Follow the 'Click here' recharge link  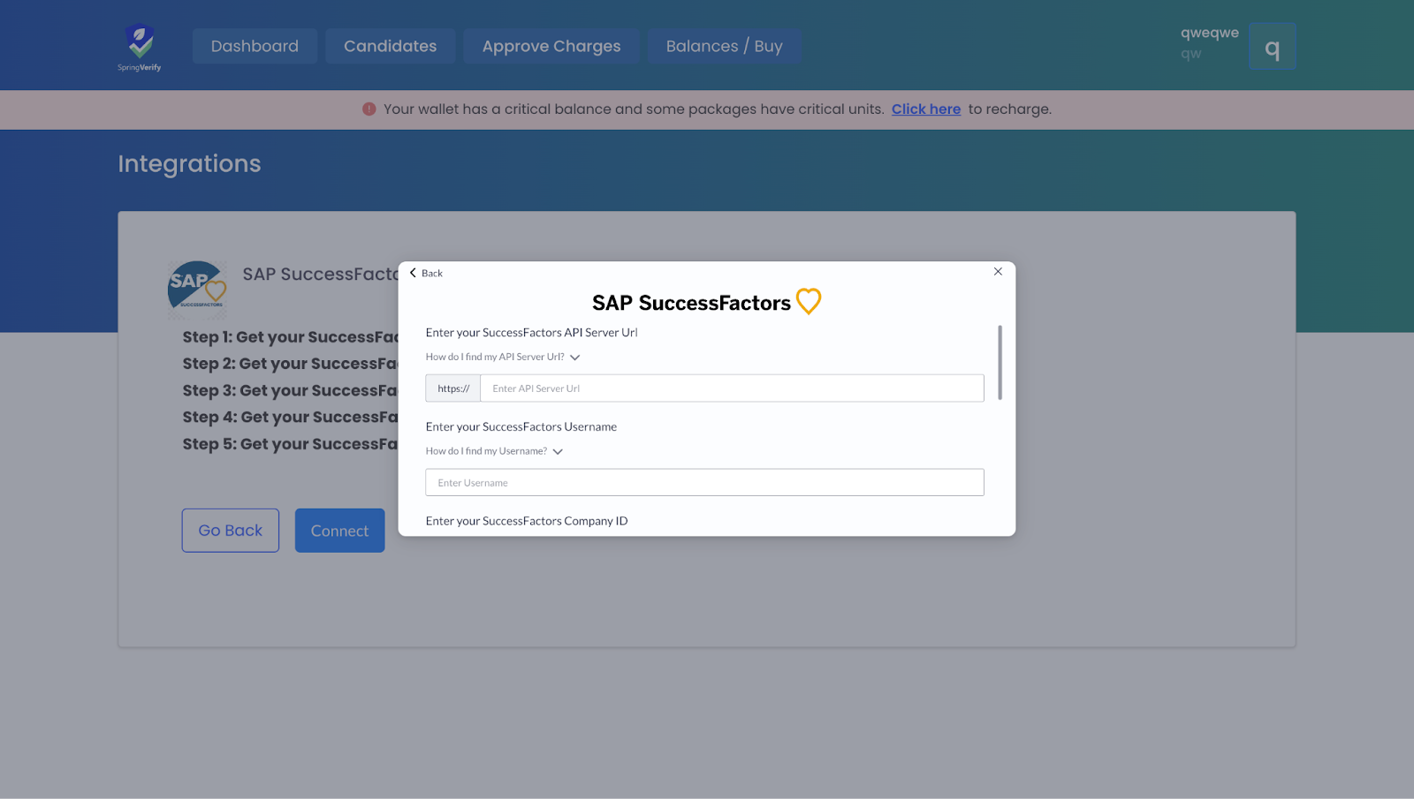pyautogui.click(x=925, y=109)
